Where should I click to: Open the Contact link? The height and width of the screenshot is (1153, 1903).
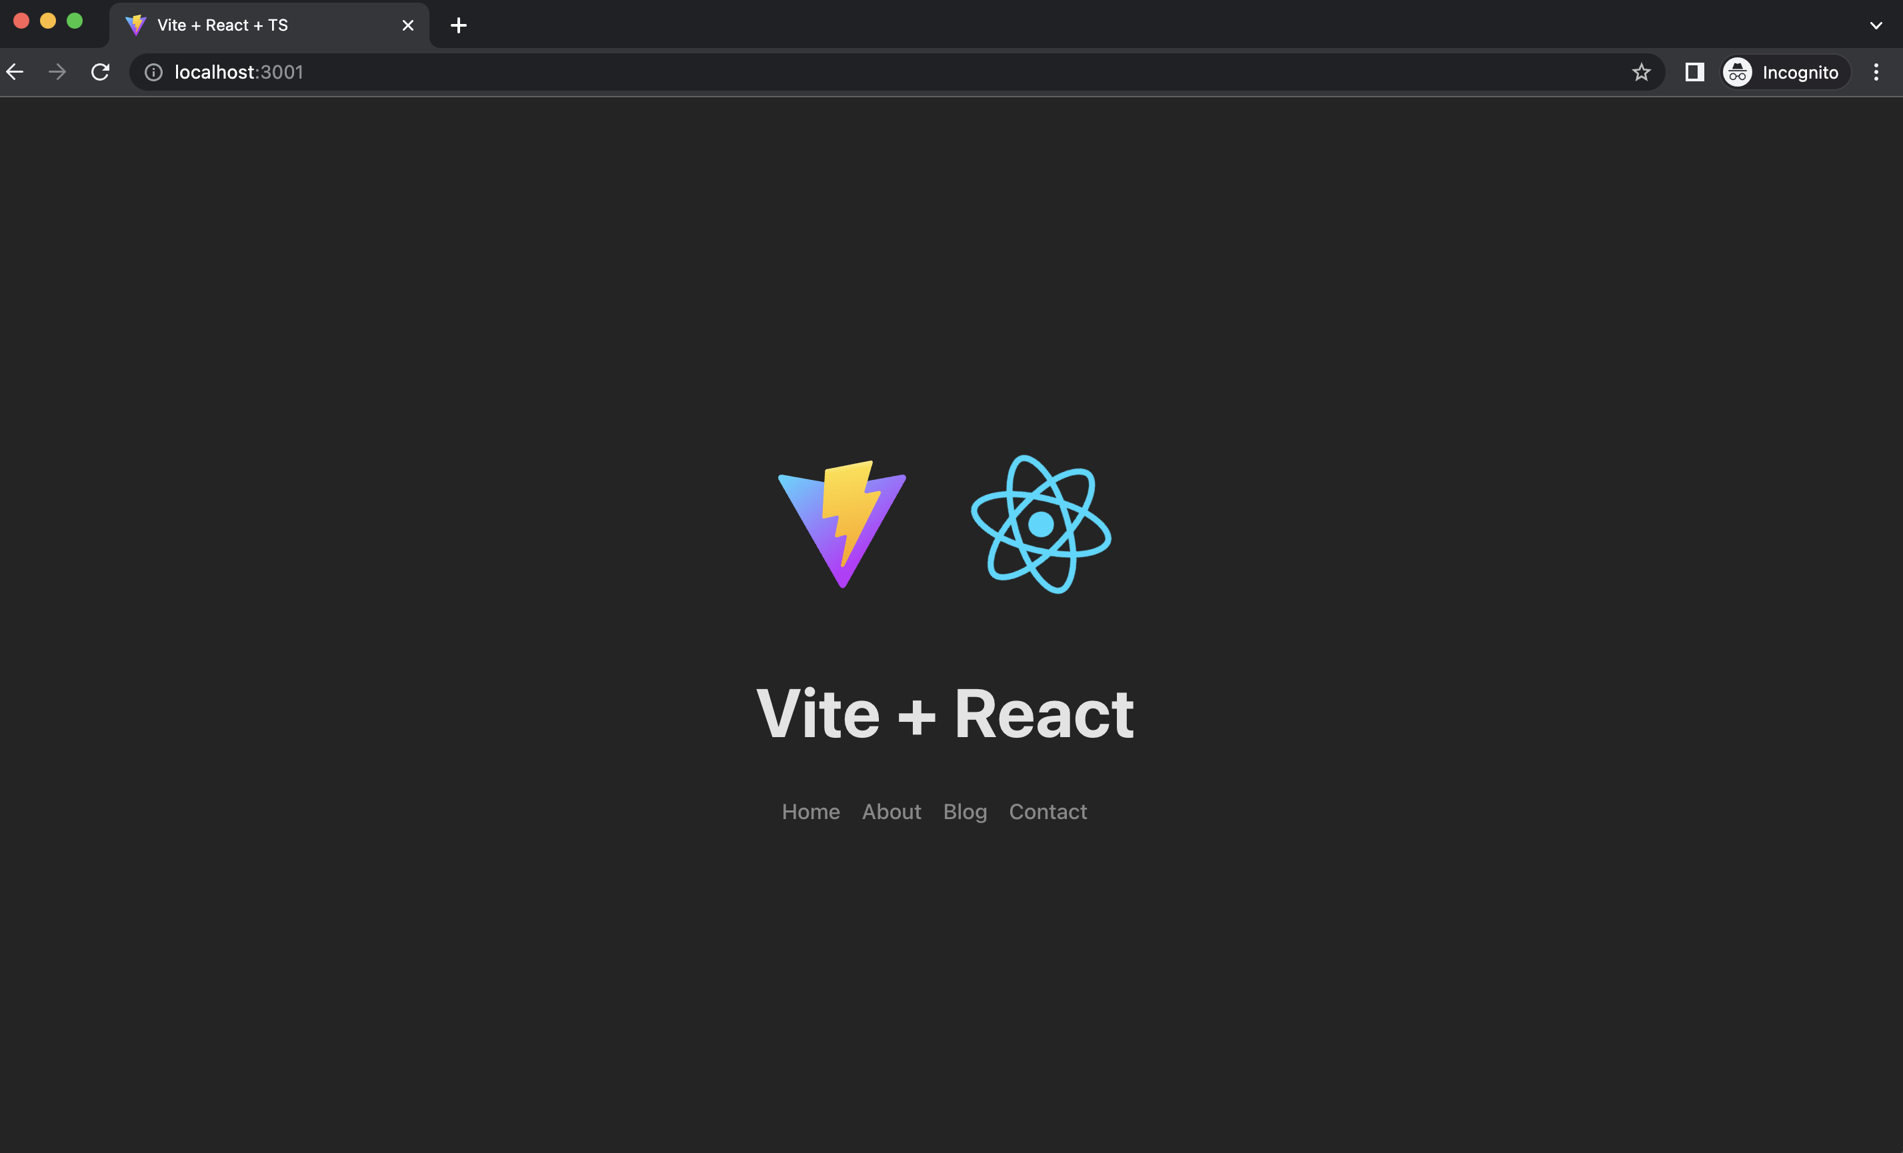point(1048,812)
